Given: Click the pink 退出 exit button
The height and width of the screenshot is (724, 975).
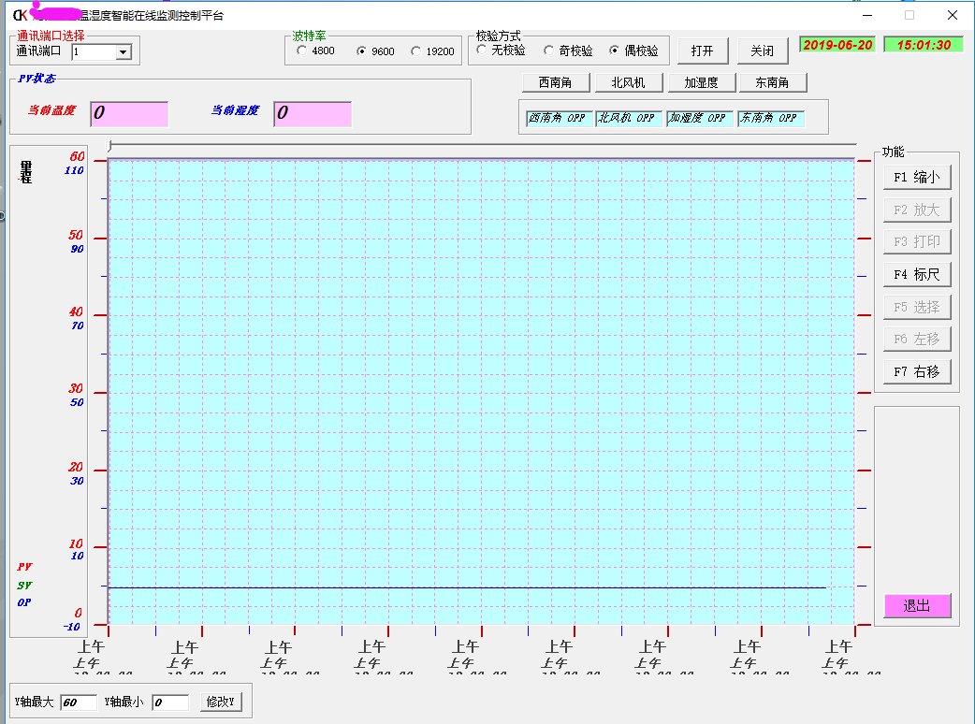Looking at the screenshot, I should (x=916, y=606).
